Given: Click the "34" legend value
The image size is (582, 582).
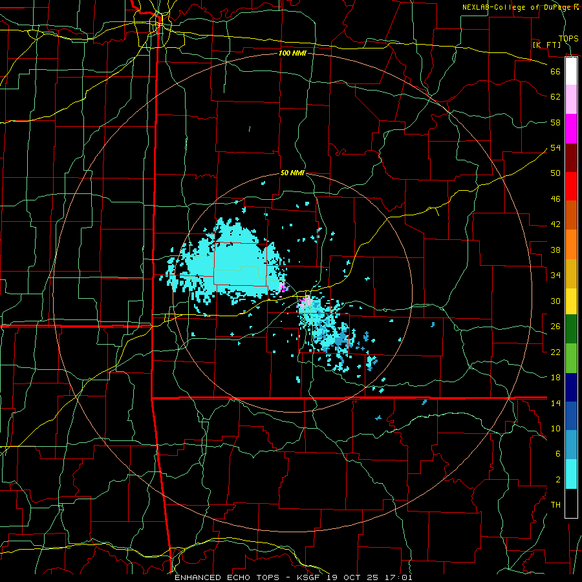Looking at the screenshot, I should click(x=555, y=275).
